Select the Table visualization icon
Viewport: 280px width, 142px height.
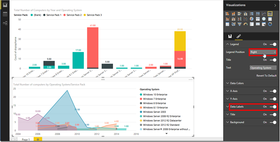270,19
